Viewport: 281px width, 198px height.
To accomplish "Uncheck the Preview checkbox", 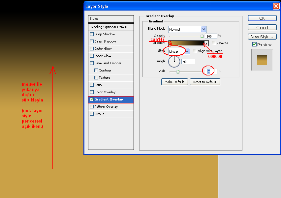I will (254, 44).
